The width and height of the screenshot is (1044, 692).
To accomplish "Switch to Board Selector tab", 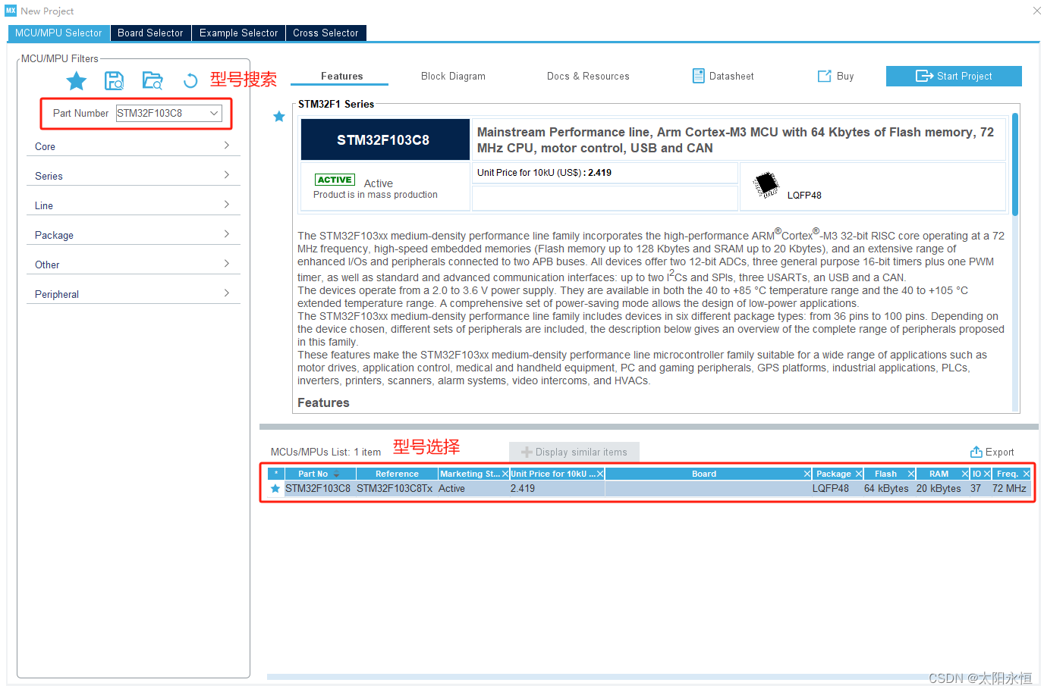I will (x=150, y=33).
